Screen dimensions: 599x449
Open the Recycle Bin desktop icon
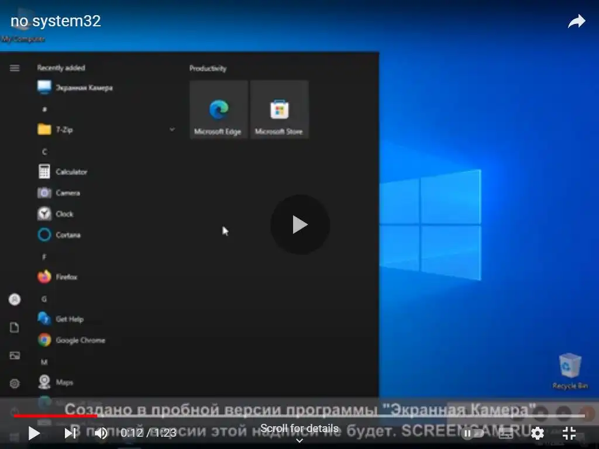[x=570, y=371]
